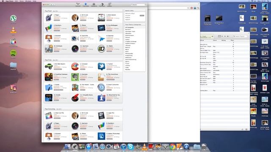Focus the App Store search field

(138, 5)
